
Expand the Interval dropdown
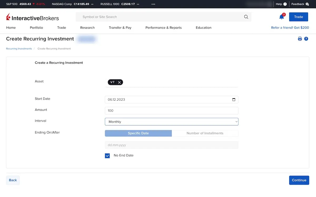(171, 122)
